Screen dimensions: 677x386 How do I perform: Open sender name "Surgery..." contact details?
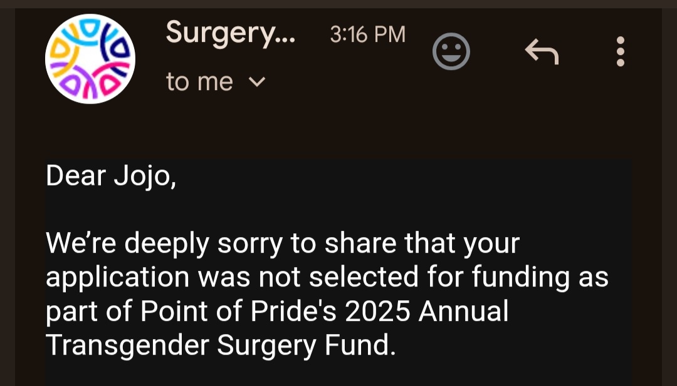click(x=230, y=33)
